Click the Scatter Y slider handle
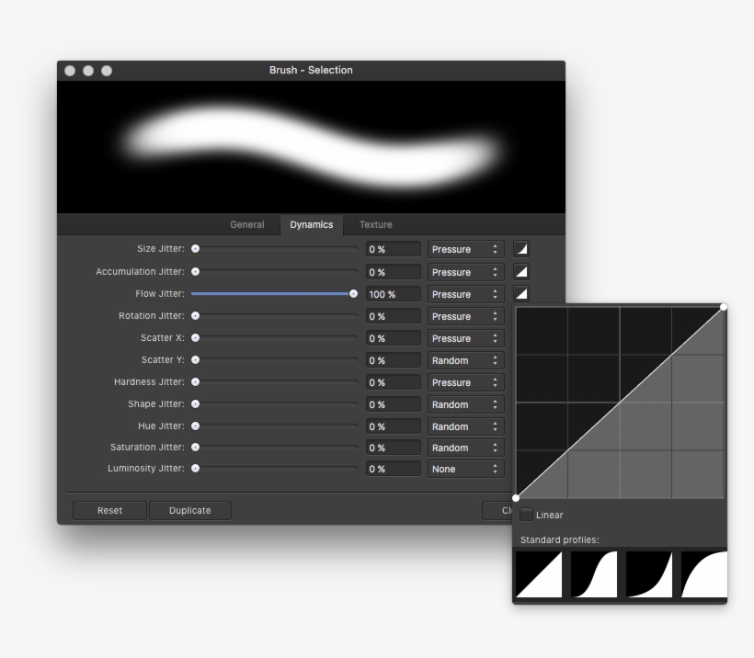 tap(195, 360)
